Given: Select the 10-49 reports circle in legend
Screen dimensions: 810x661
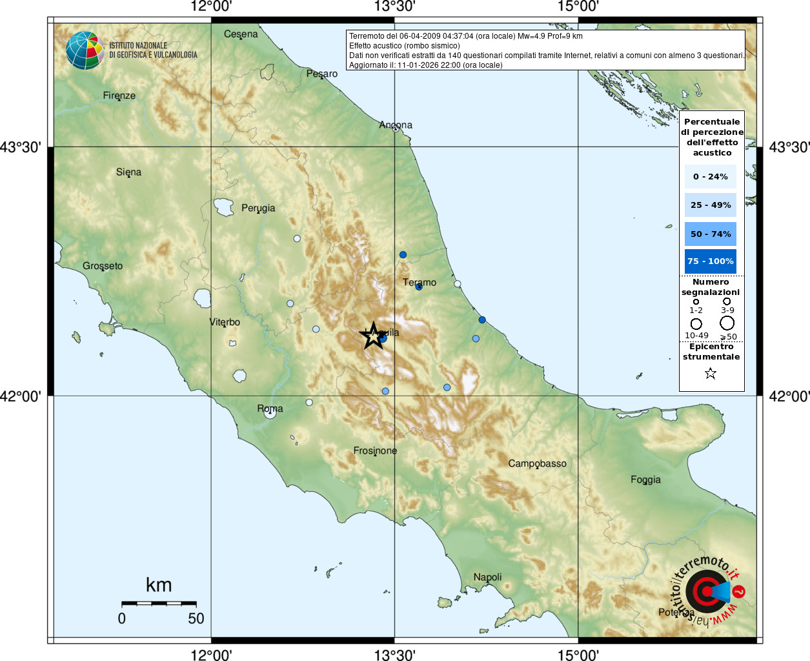Looking at the screenshot, I should click(696, 324).
